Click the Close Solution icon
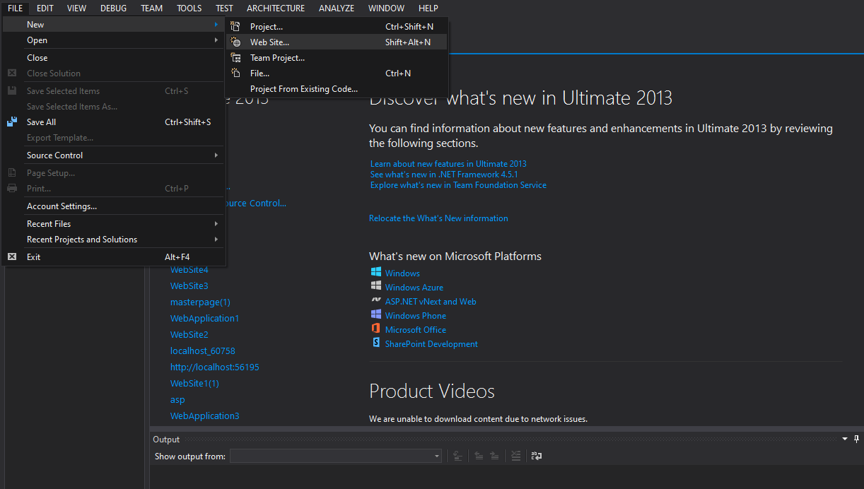Screen dimensions: 864x489 [12, 73]
